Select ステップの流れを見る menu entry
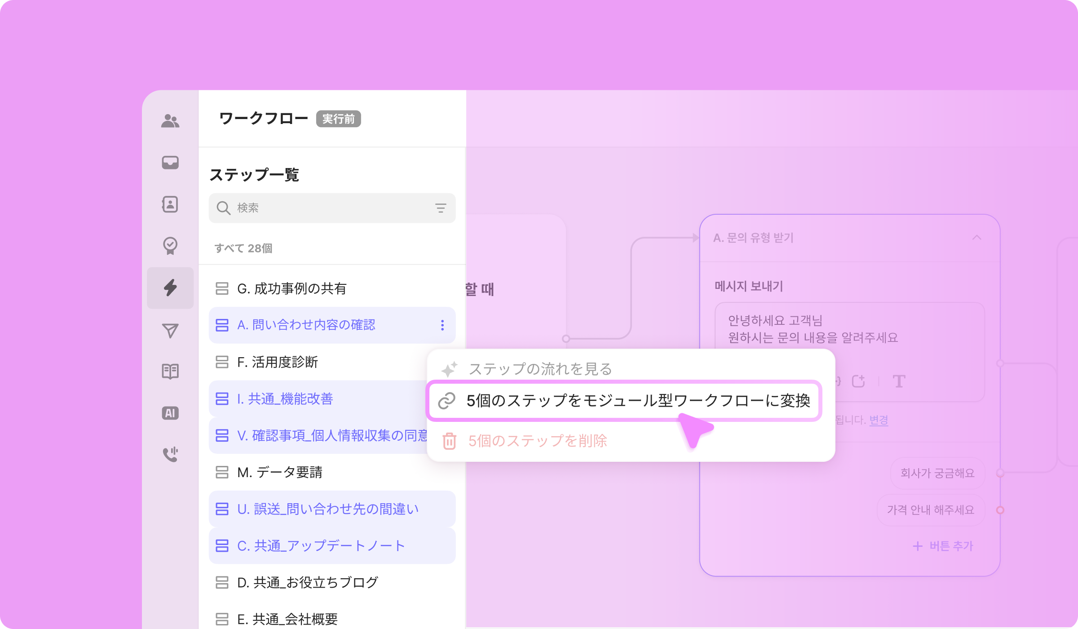 tap(540, 369)
